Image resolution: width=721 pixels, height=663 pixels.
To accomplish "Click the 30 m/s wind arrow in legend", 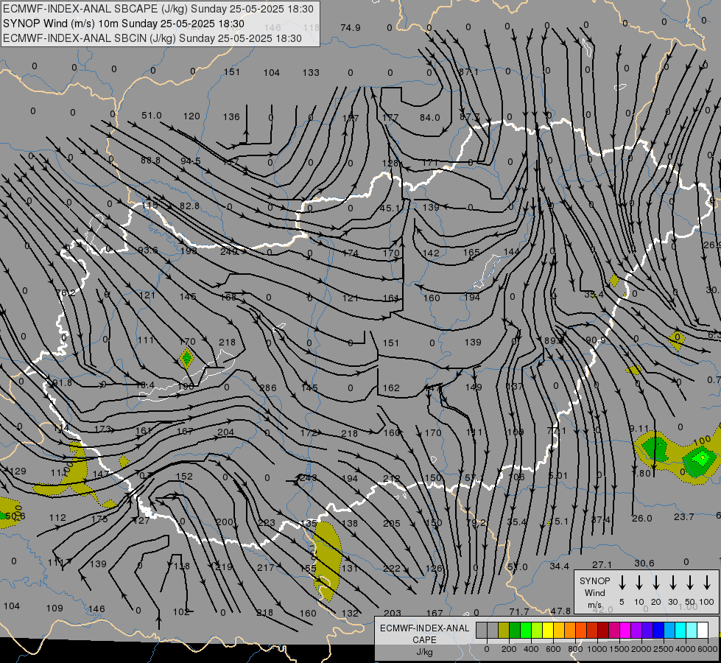I will 673,582.
